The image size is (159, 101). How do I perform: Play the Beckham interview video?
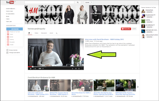point(31,69)
